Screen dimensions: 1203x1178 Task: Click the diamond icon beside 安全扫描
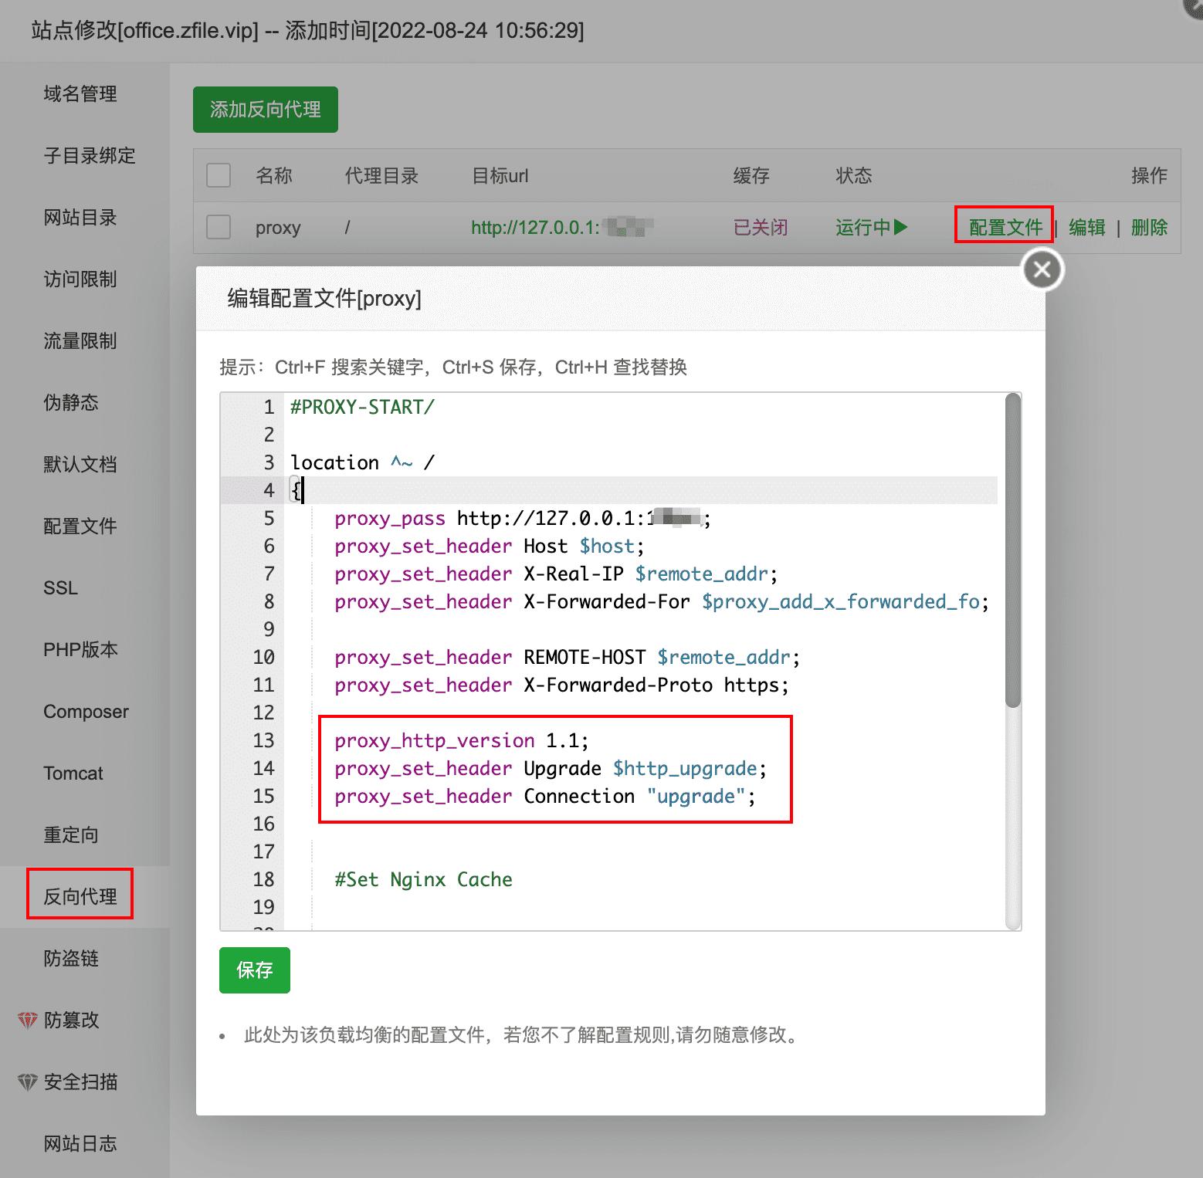pos(27,1082)
